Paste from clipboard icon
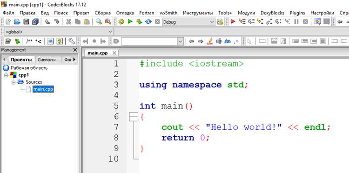Image resolution: width=349 pixels, height=173 pixels. tap(87, 21)
